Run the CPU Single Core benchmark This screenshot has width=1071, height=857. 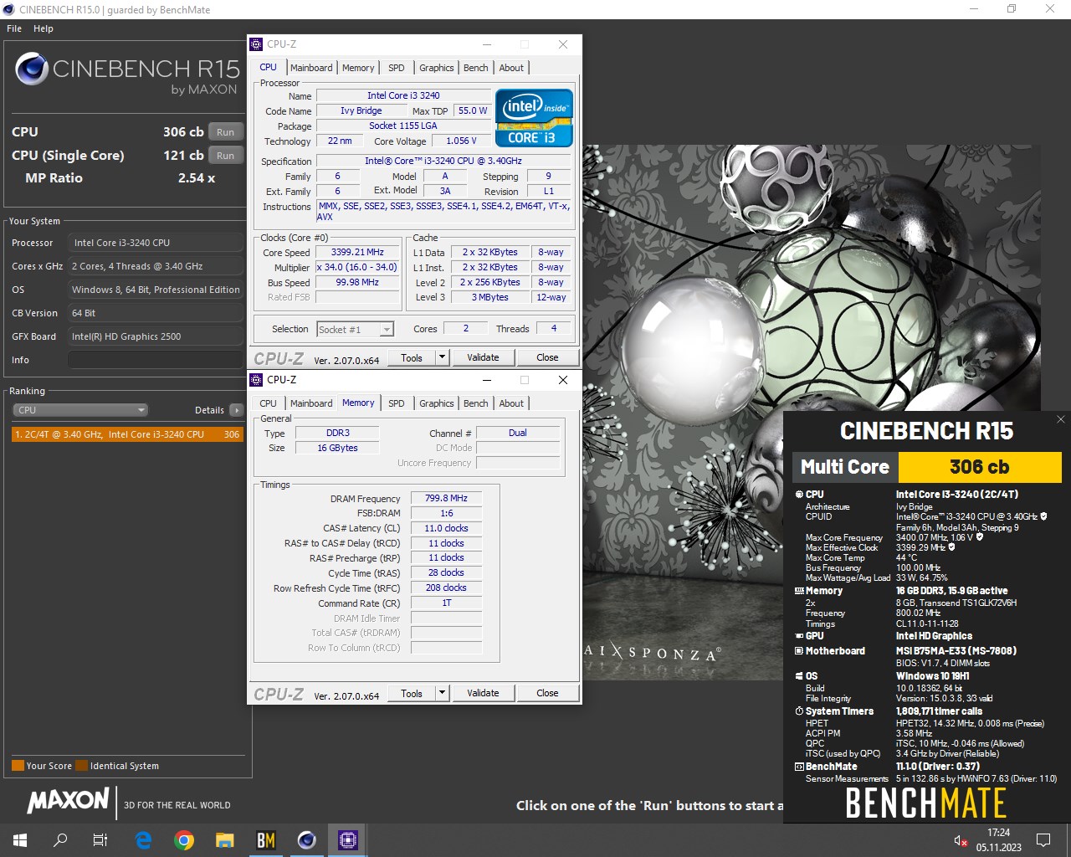[226, 156]
